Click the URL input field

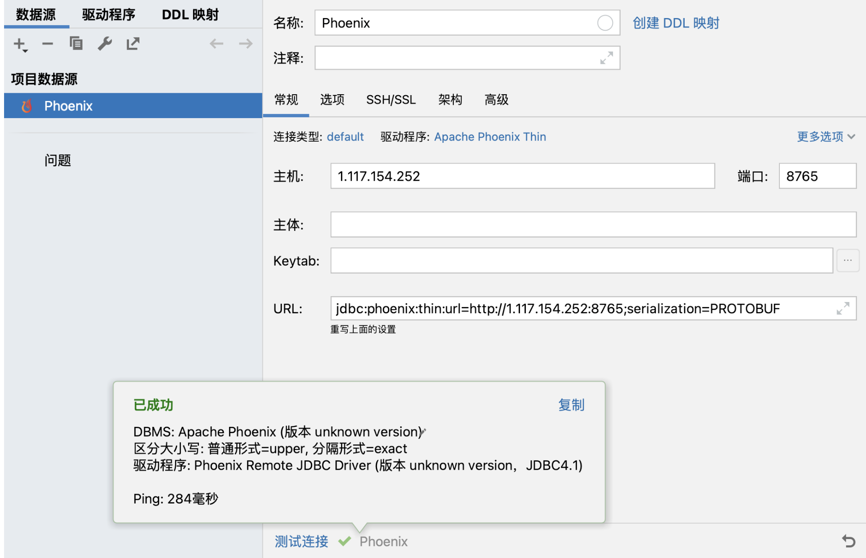[x=593, y=308]
